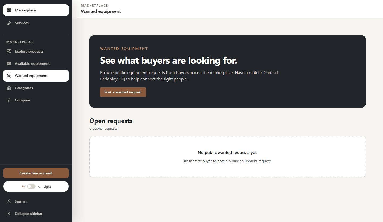
Task: Click 'Be the first buyer to post' text
Action: point(228,161)
